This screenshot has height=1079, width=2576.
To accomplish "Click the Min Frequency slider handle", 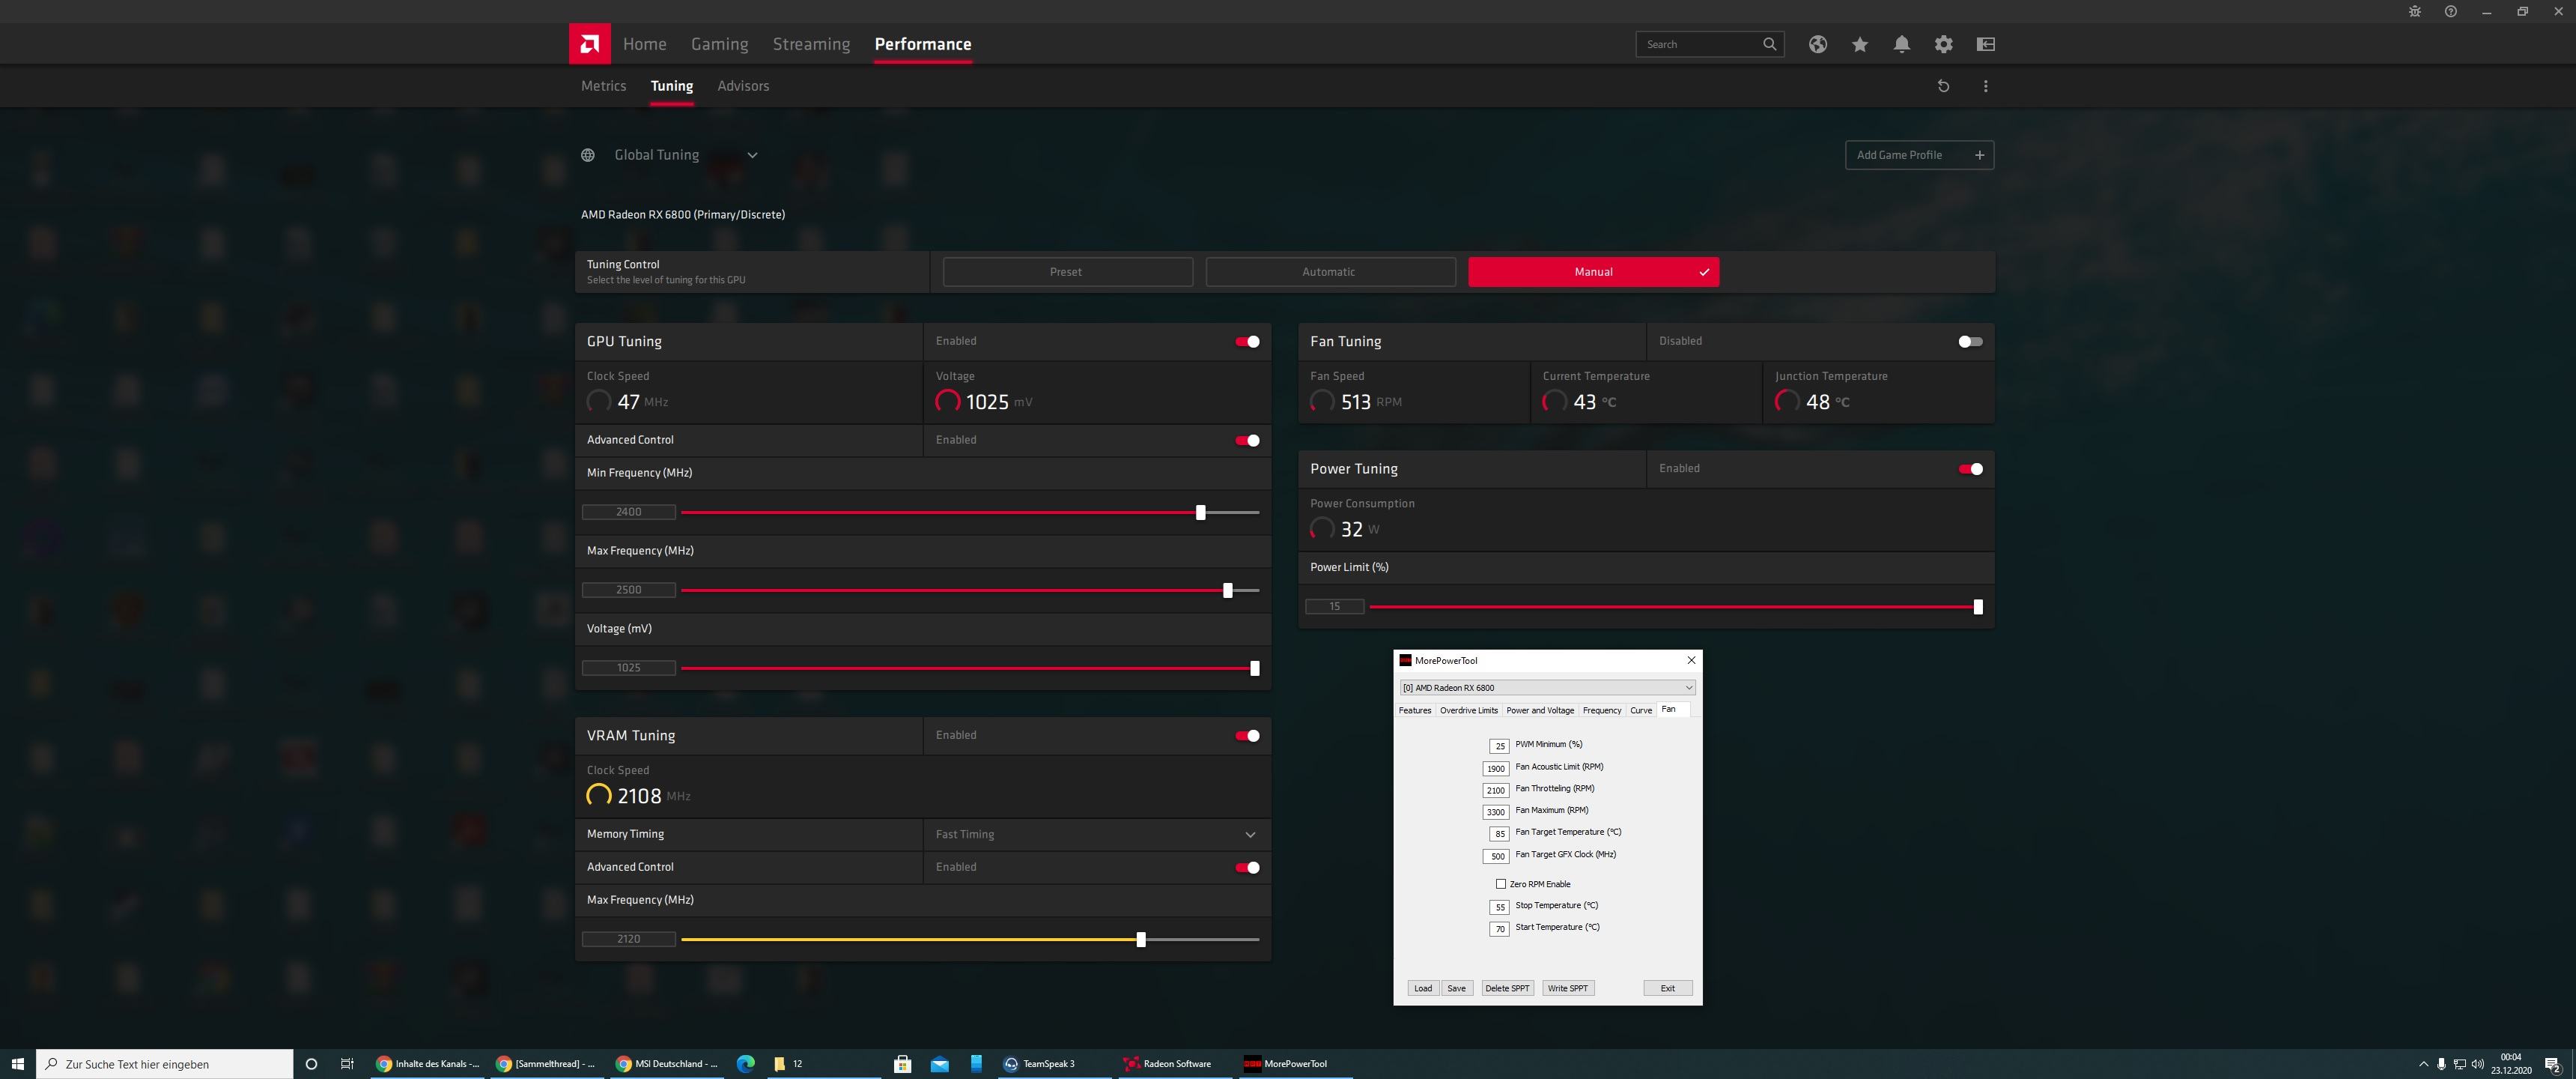I will coord(1201,513).
